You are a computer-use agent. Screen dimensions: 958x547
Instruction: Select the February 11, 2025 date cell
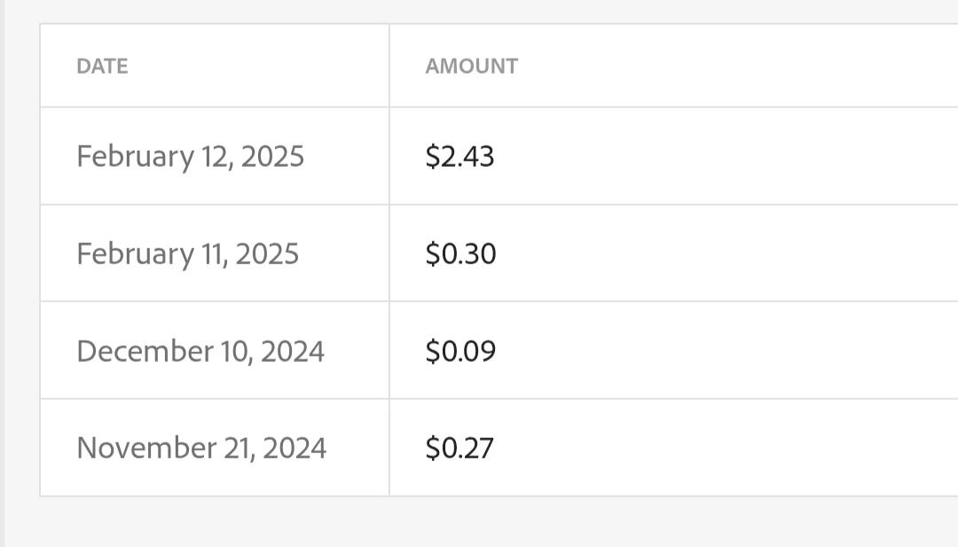(187, 254)
